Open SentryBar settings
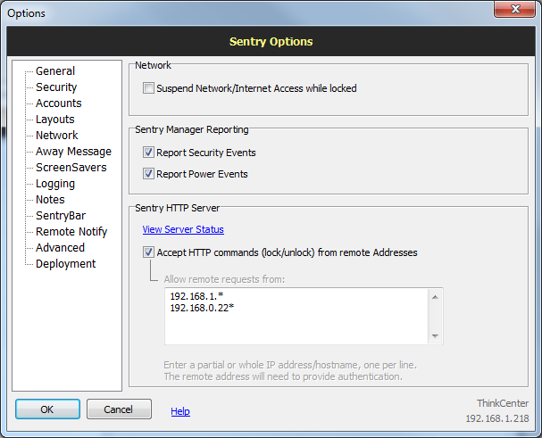542x438 pixels. pos(61,216)
